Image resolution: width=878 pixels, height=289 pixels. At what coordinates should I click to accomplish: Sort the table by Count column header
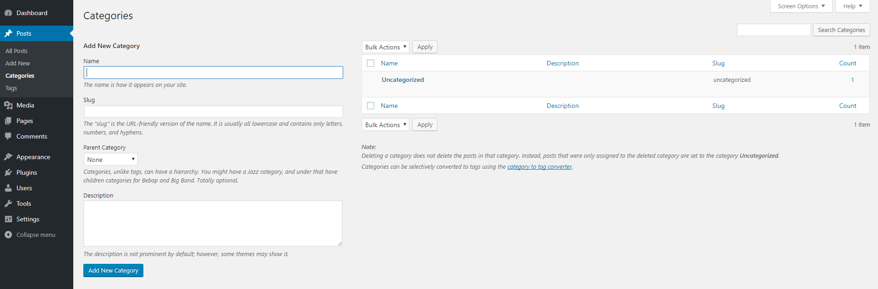point(847,63)
